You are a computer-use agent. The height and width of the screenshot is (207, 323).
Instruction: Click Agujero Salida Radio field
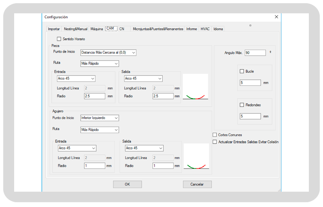point(163,165)
